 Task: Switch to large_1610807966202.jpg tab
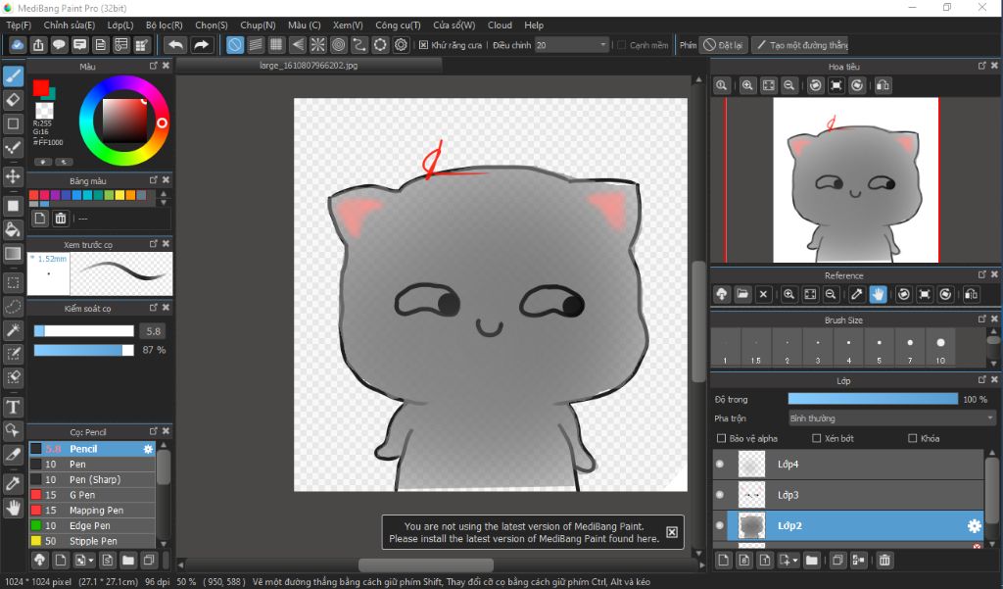tap(309, 66)
